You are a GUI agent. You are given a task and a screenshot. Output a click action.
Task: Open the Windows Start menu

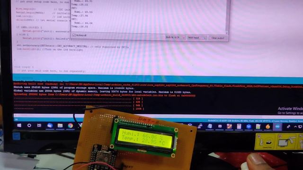pos(19,125)
